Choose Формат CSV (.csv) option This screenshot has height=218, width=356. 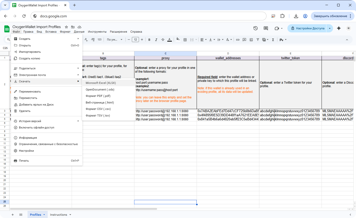click(109, 109)
